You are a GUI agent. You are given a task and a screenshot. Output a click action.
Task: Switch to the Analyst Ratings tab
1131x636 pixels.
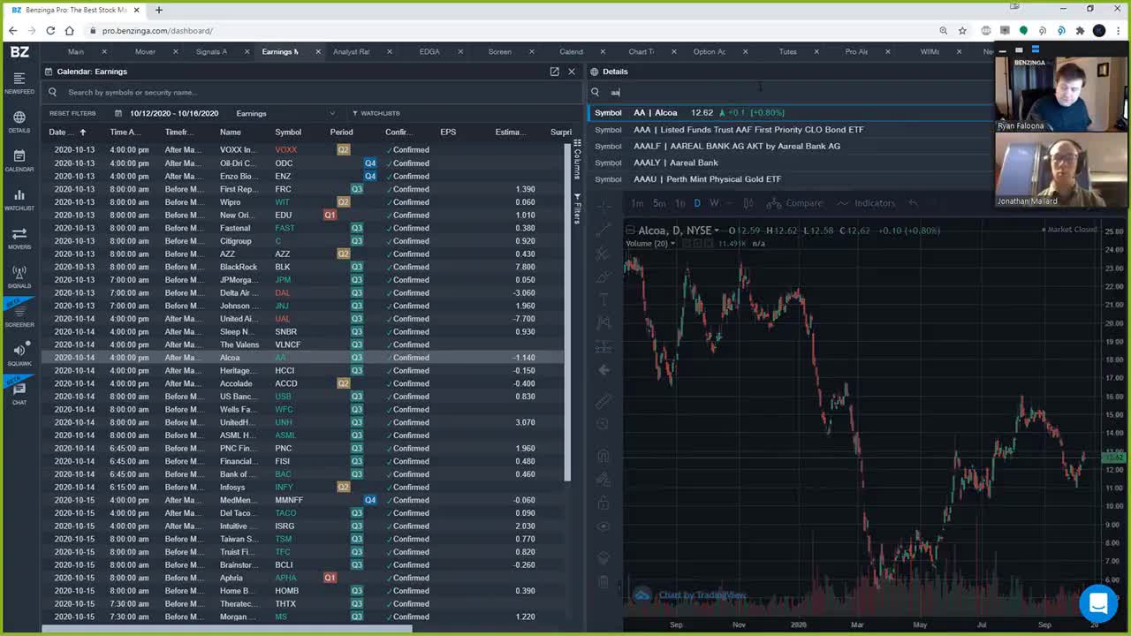[x=352, y=52]
